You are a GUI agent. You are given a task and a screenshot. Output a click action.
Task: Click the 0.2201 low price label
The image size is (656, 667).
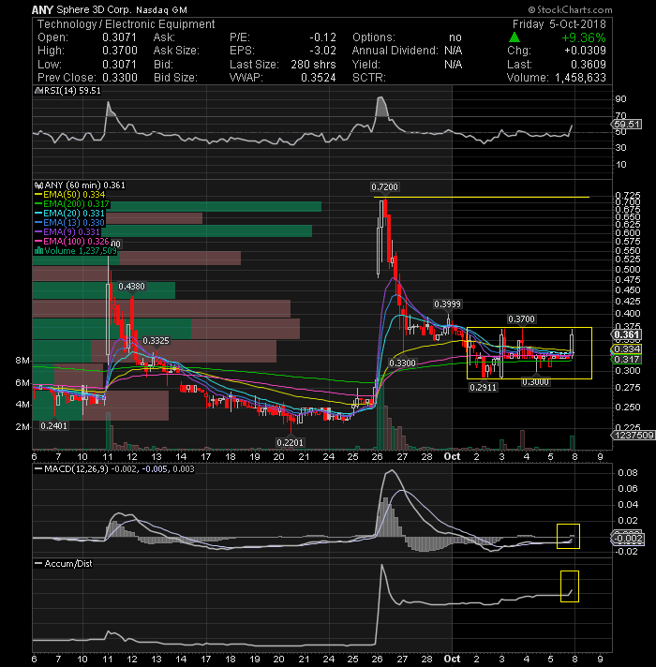click(291, 443)
